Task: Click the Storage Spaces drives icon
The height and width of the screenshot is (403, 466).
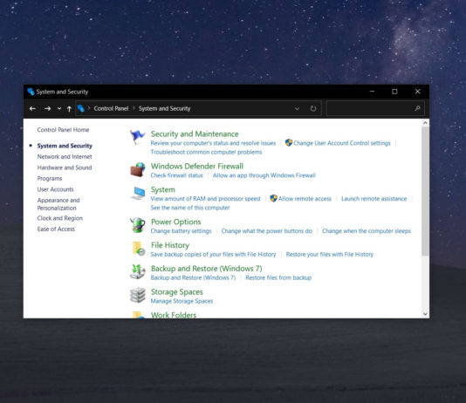Action: pos(138,295)
